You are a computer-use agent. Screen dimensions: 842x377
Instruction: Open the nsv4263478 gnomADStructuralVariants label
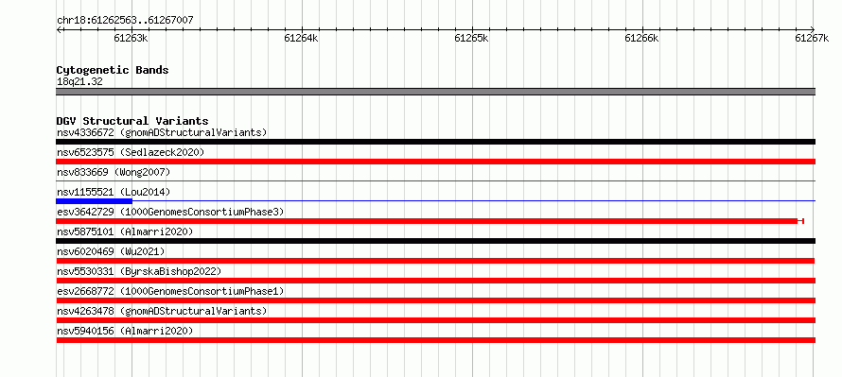[162, 311]
